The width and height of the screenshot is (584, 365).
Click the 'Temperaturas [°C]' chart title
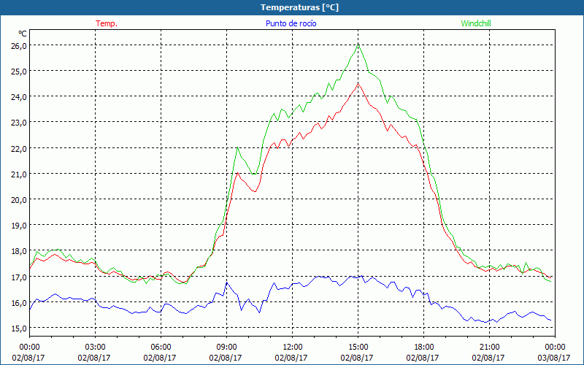(299, 7)
